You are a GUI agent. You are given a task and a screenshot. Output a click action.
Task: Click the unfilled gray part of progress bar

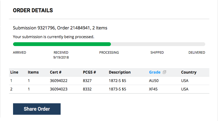pos(158,44)
